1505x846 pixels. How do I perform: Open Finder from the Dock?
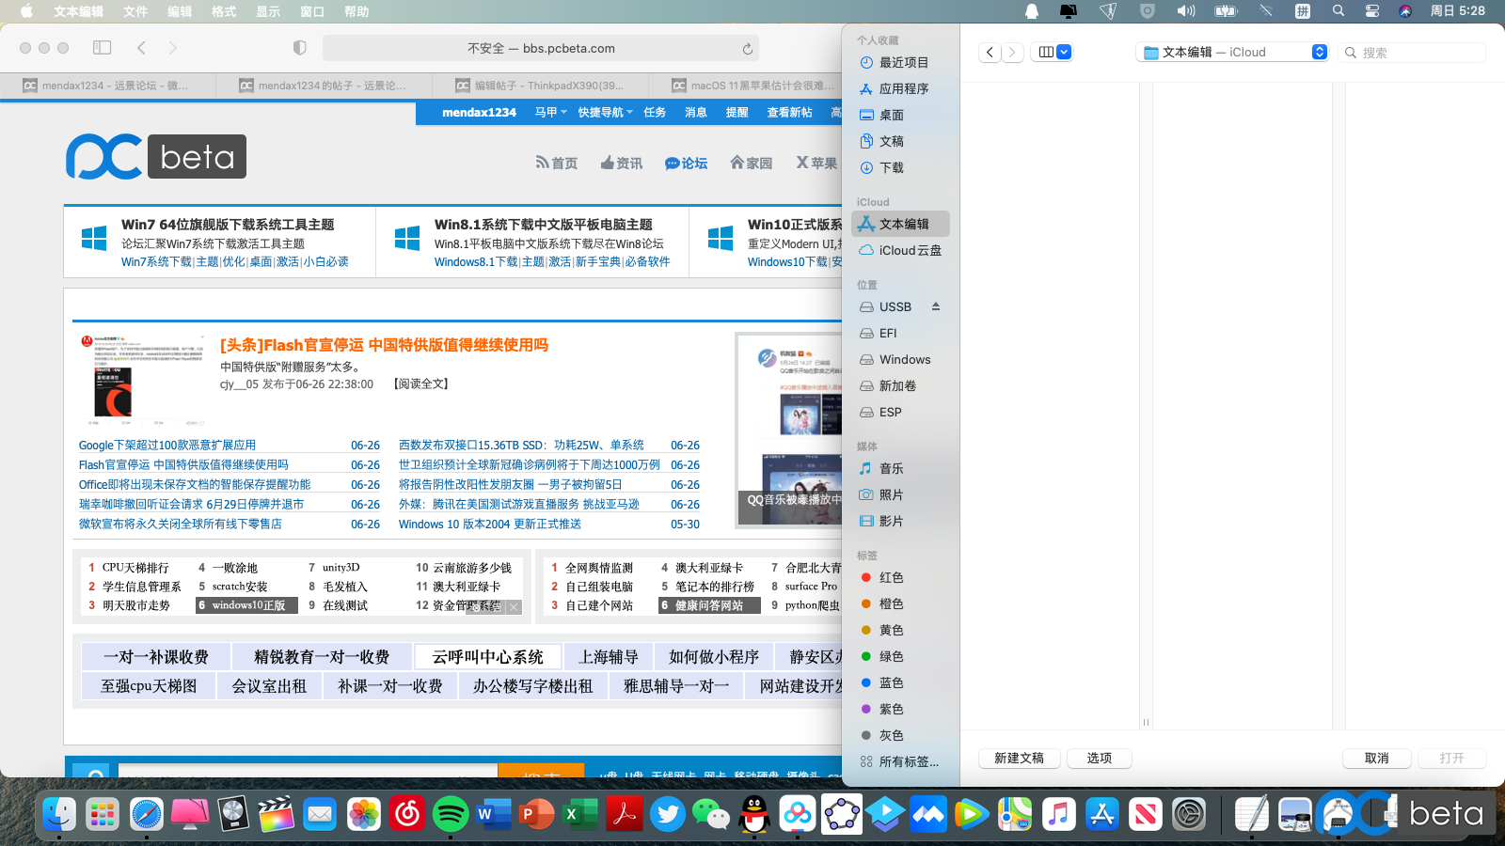pos(59,813)
